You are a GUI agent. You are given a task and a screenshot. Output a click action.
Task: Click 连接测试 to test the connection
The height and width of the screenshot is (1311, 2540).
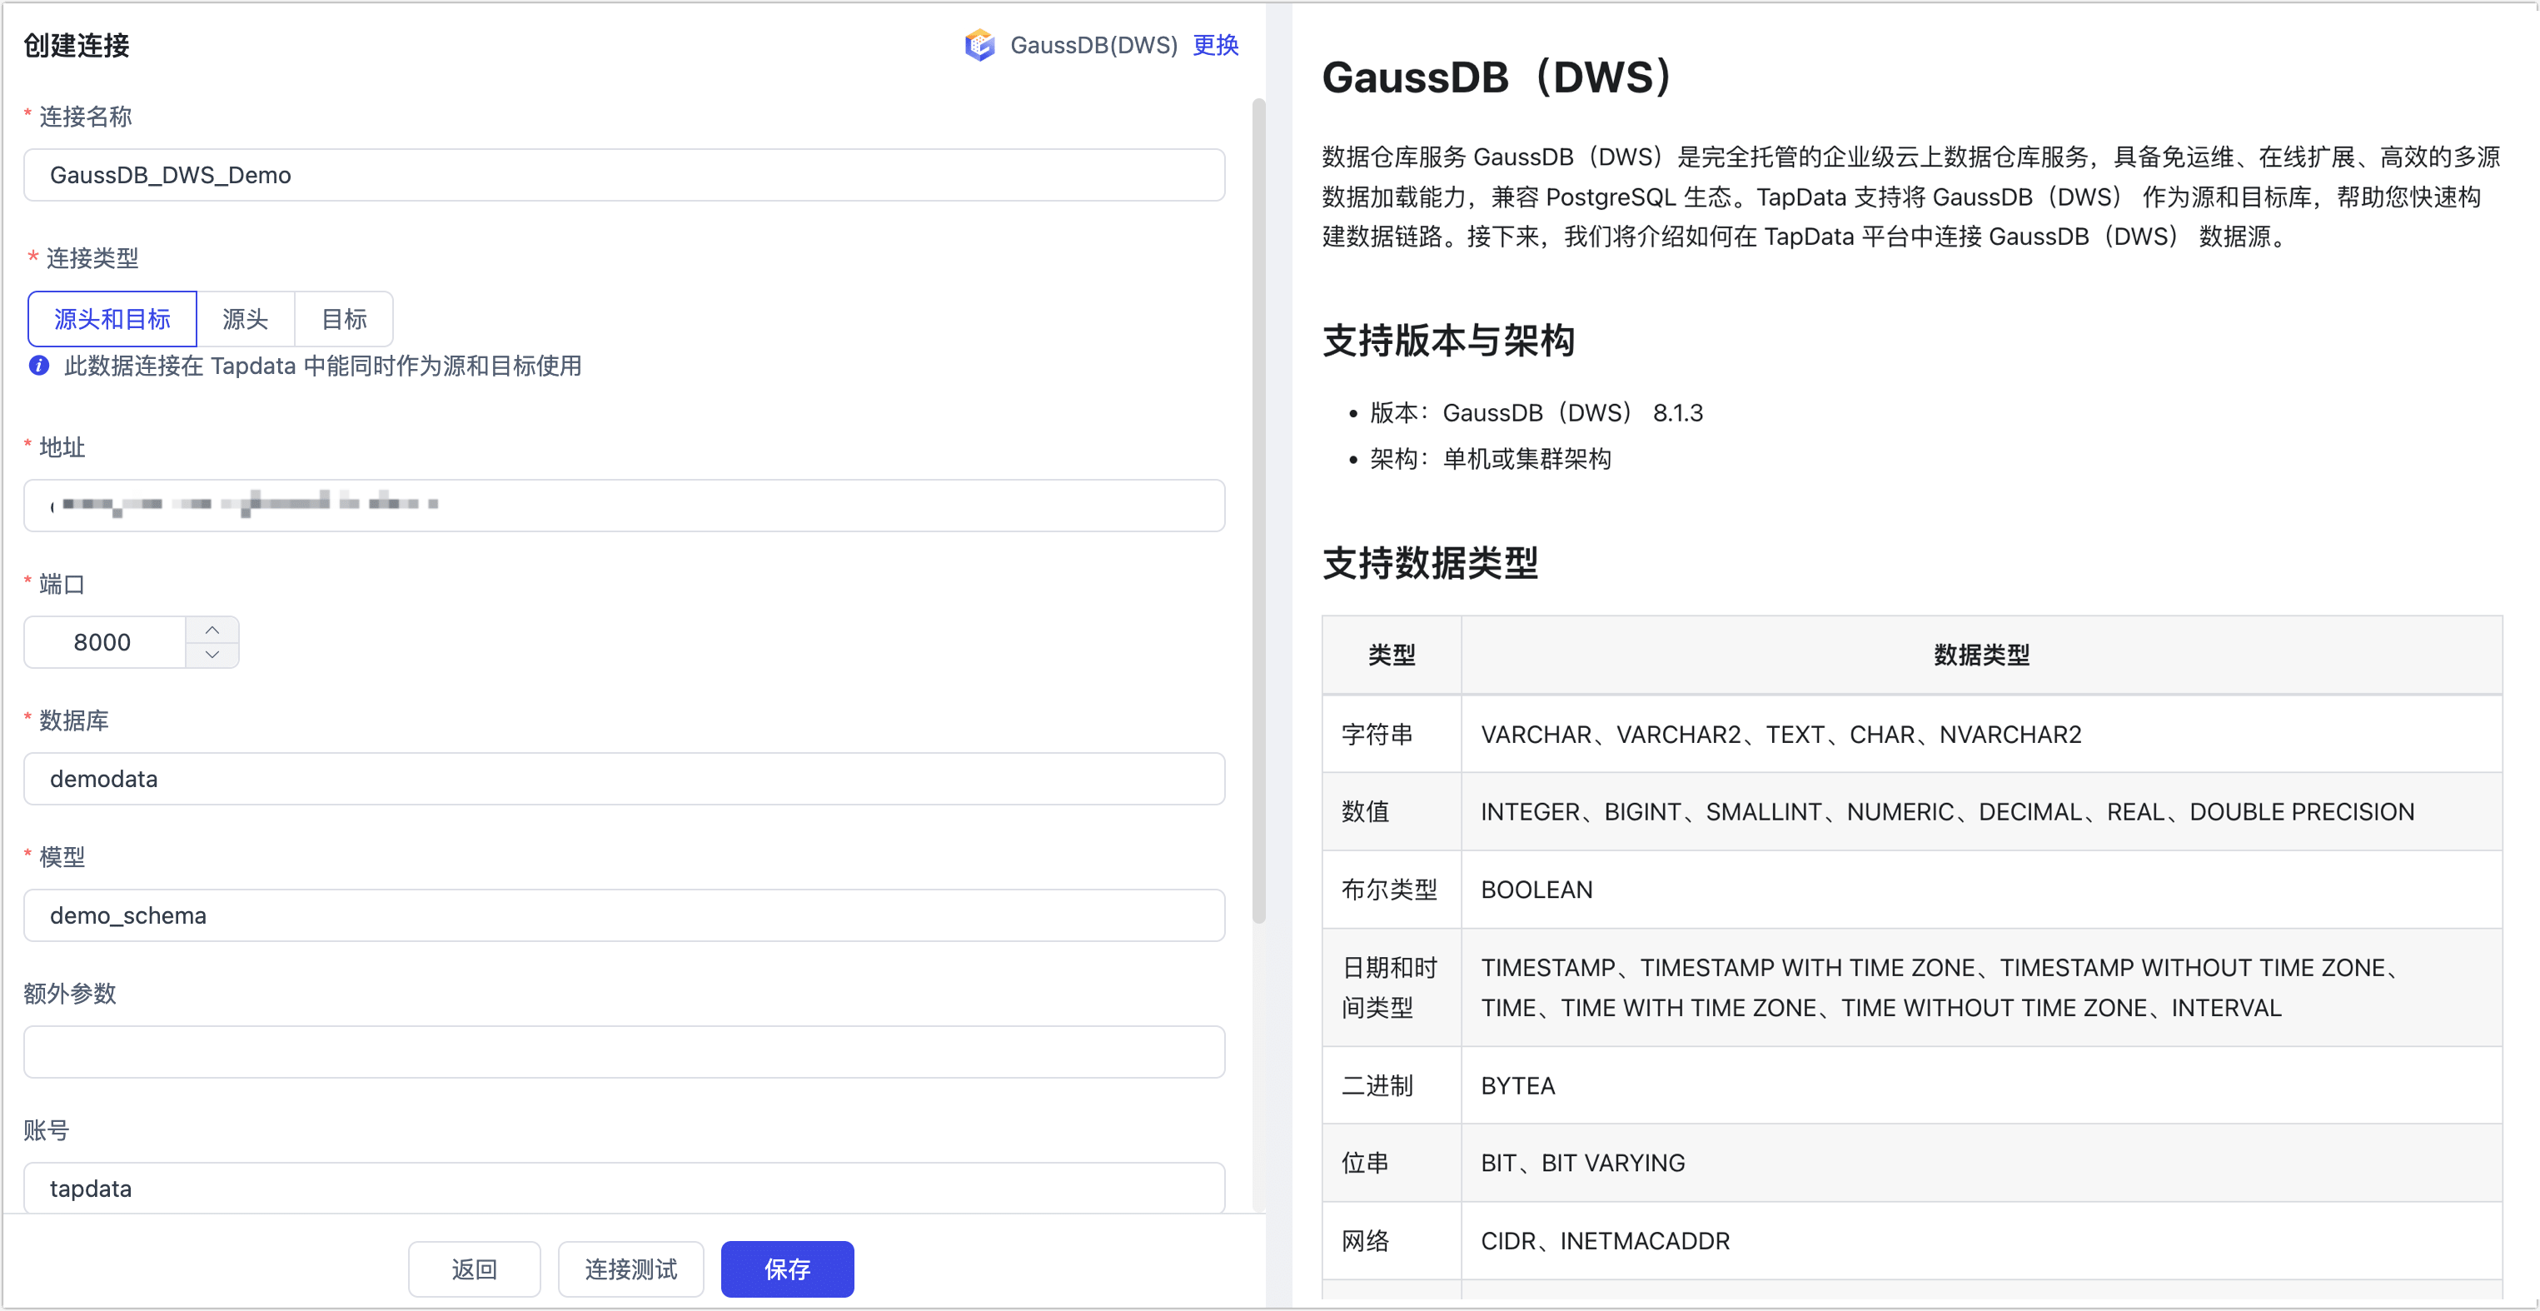pyautogui.click(x=630, y=1269)
